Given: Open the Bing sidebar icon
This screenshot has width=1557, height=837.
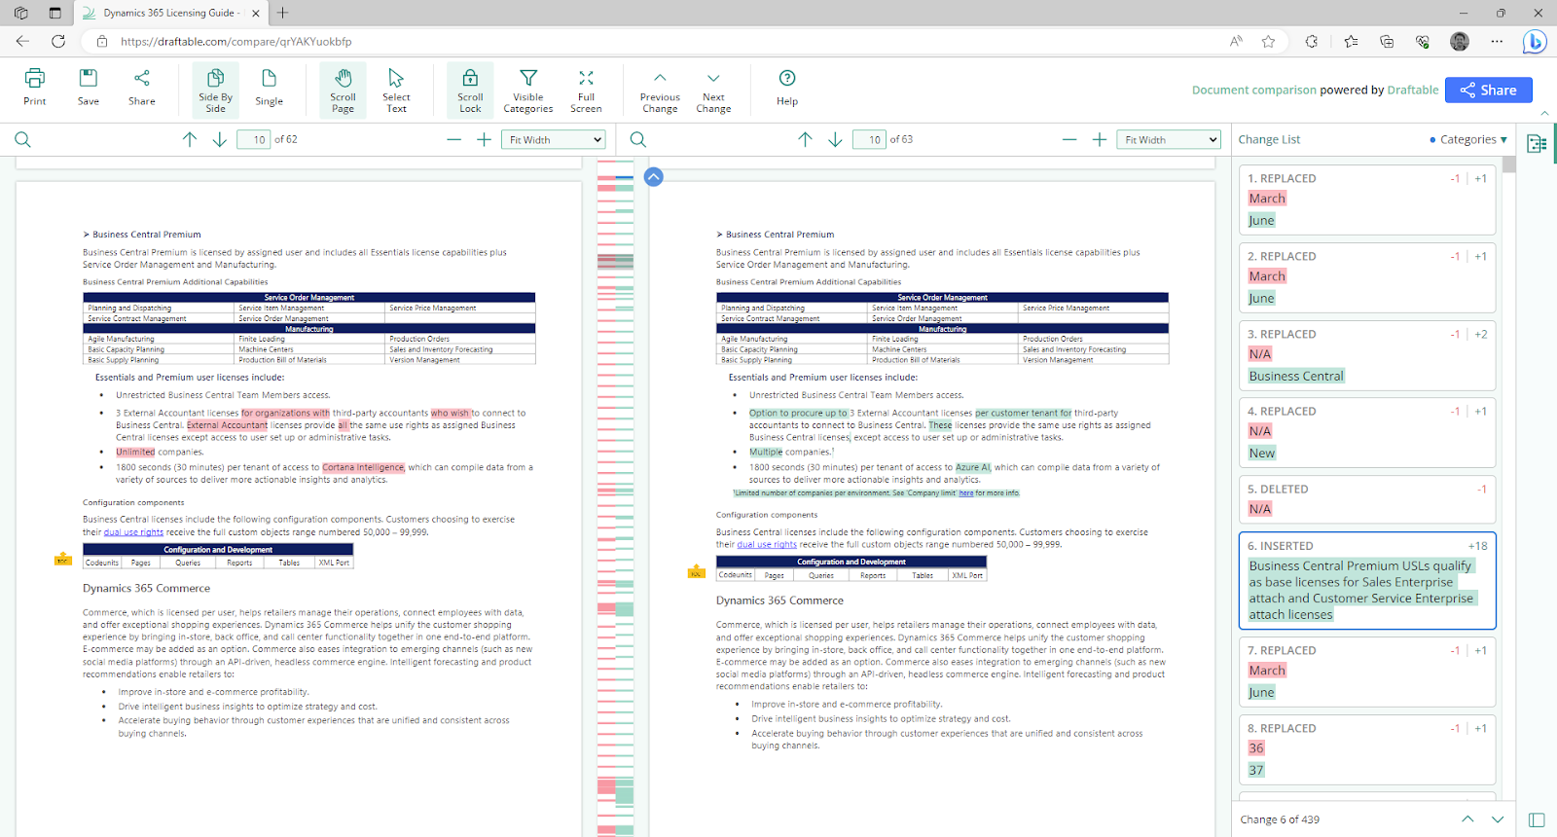Looking at the screenshot, I should click(1535, 41).
